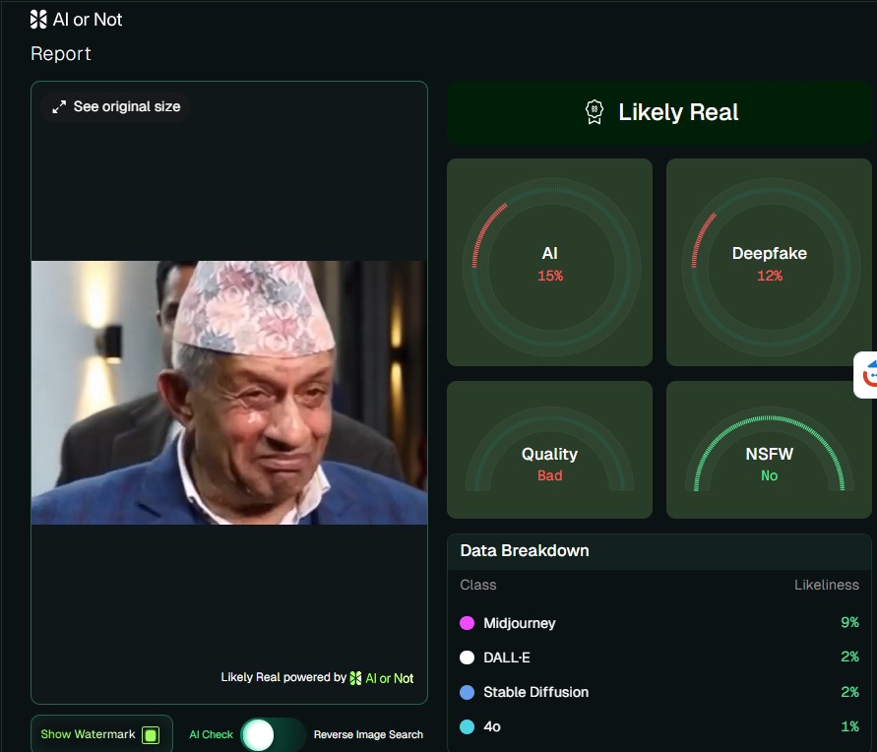Toggle AI Check to Reverse Image Search switch
Viewport: 877px width, 752px height.
pyautogui.click(x=273, y=734)
